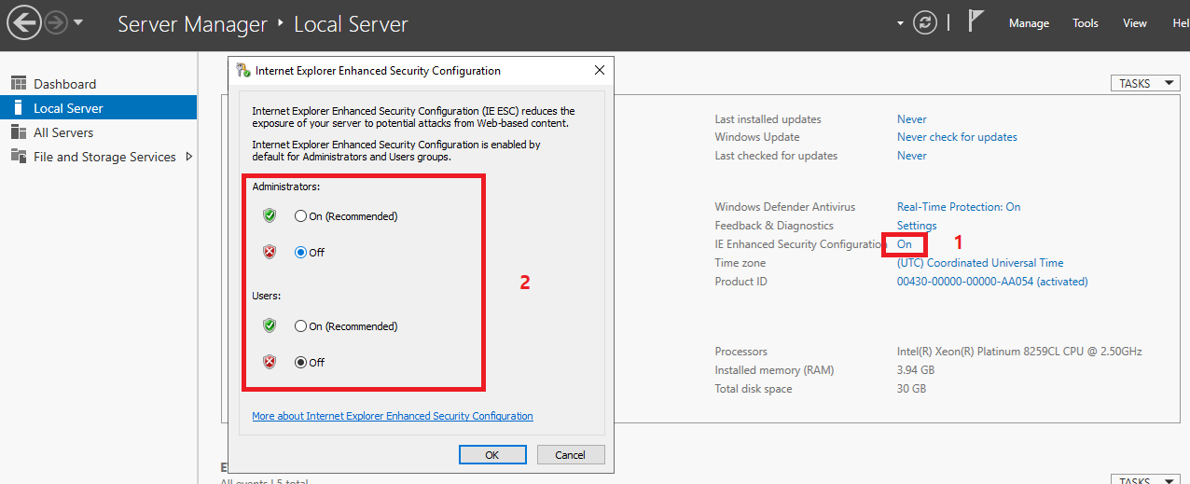
Task: Select Administrators On (Recommended) radio
Action: click(300, 216)
